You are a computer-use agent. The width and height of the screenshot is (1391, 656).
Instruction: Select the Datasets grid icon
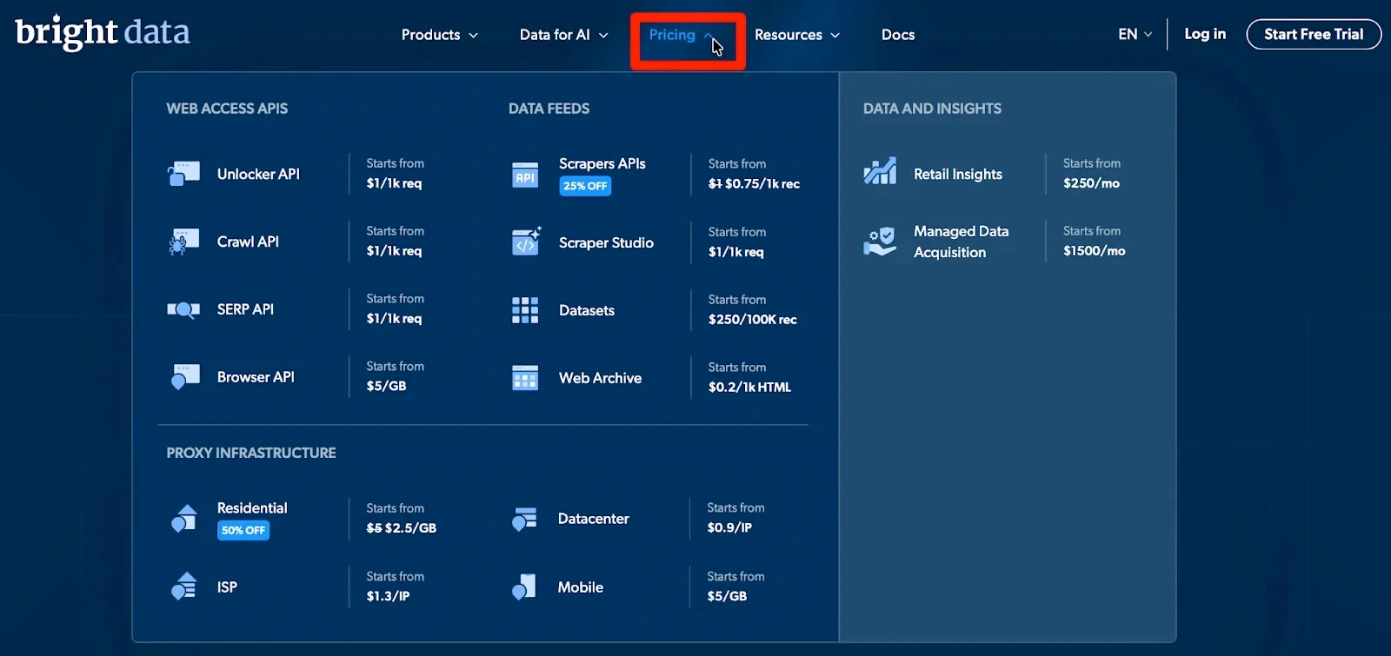(525, 310)
